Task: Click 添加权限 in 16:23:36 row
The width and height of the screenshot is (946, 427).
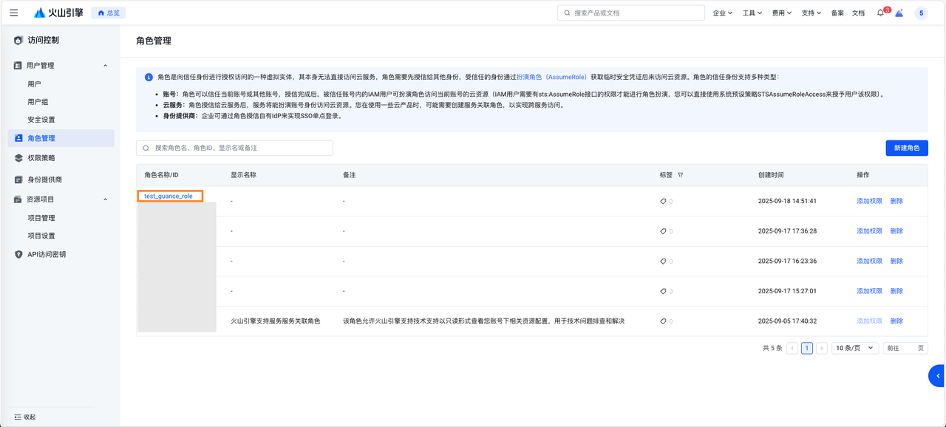Action: click(869, 262)
